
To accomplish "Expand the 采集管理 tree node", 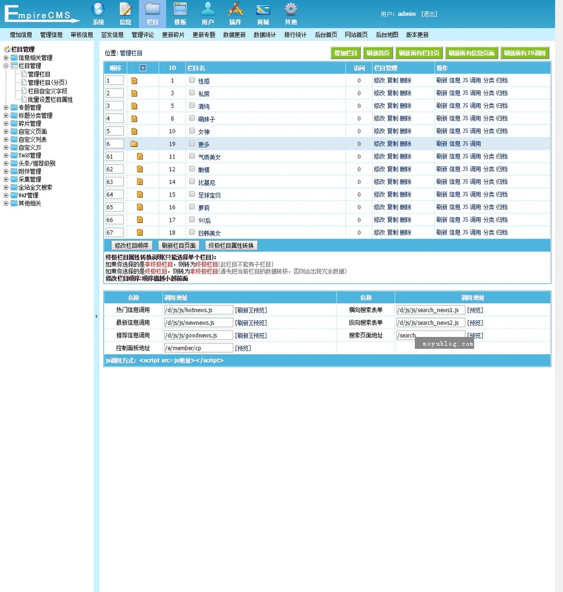I will [6, 179].
